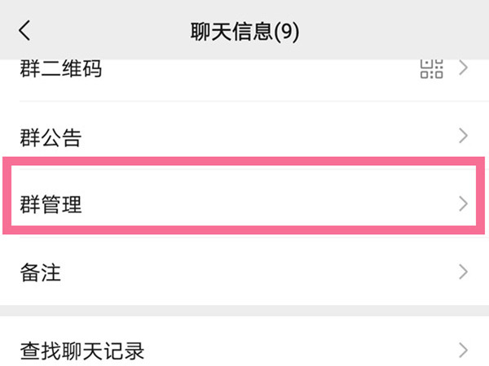Screen dimensions: 489x366
Task: Tap the 聊天信息(9) page title
Action: click(x=244, y=32)
